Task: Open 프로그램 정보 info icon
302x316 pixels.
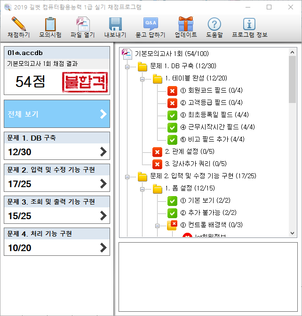Action: [x=249, y=24]
